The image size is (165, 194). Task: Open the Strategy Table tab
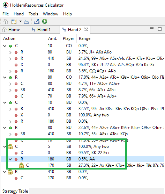pos(15,191)
